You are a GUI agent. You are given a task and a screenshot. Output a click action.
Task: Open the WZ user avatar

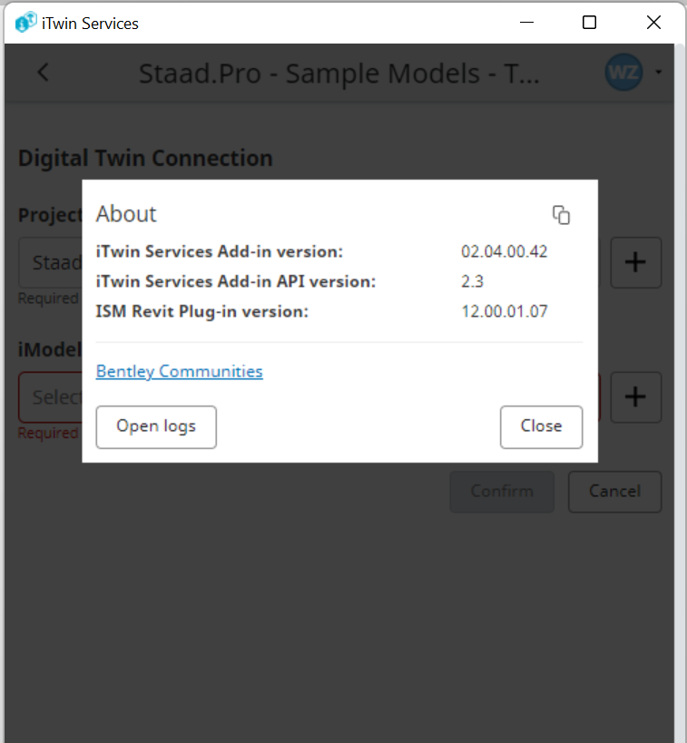tap(623, 73)
